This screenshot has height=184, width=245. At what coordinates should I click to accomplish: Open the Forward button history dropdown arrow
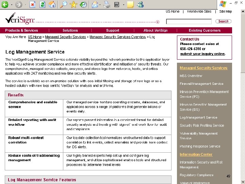[x=26, y=5]
